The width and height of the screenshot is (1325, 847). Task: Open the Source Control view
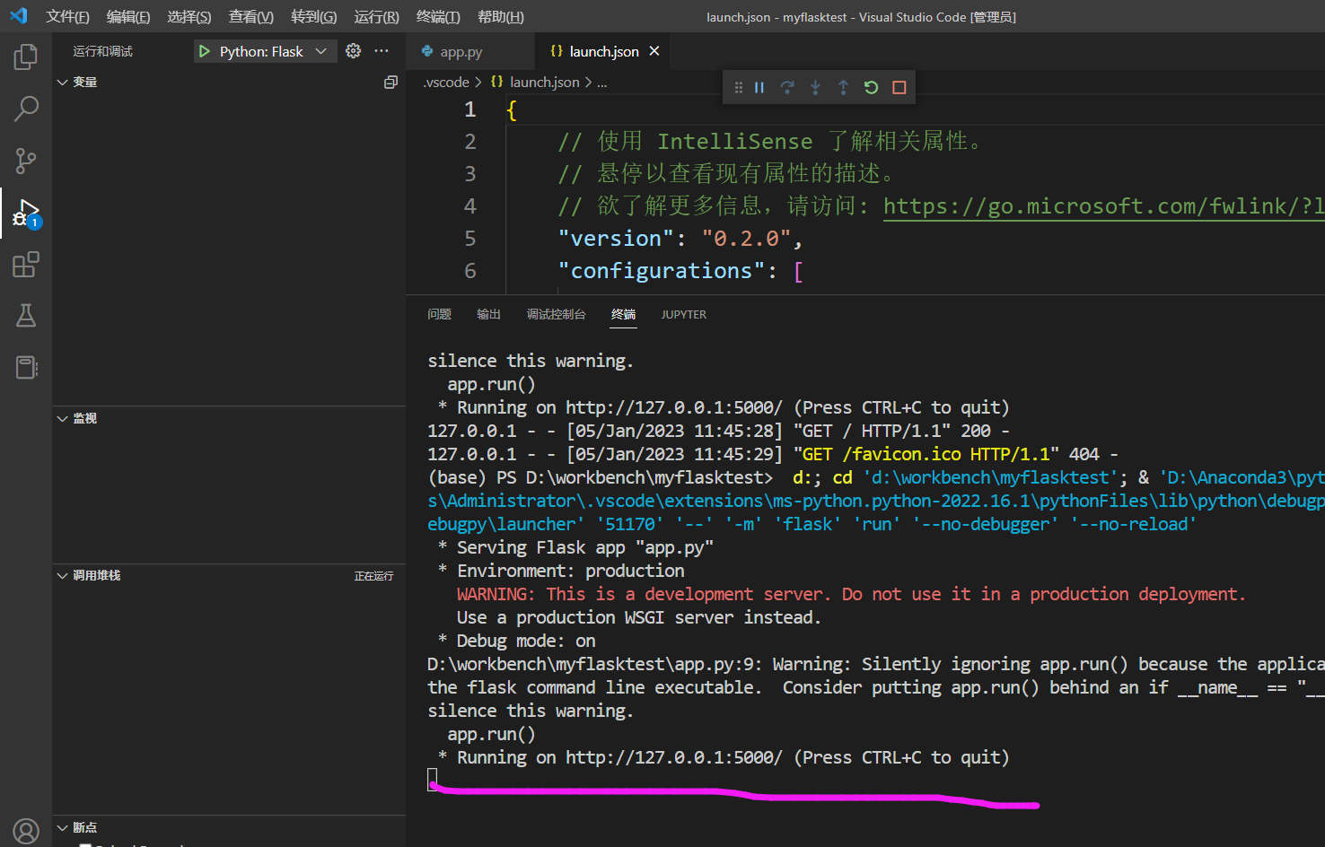click(x=26, y=161)
